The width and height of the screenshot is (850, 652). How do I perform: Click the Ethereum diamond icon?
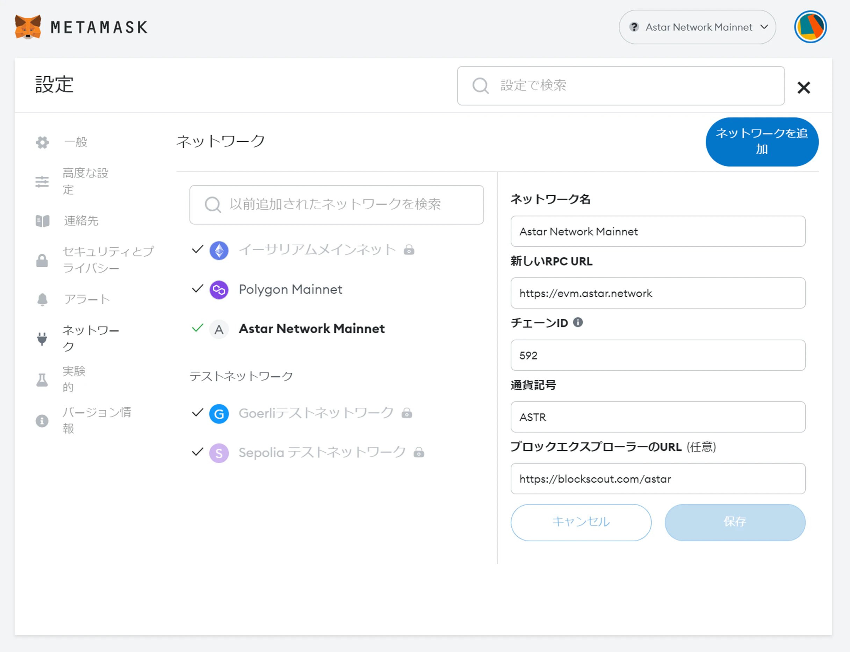coord(219,250)
